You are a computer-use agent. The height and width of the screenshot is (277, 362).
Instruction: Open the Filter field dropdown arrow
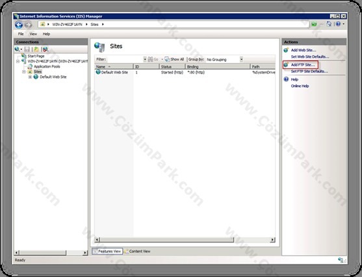(145, 59)
